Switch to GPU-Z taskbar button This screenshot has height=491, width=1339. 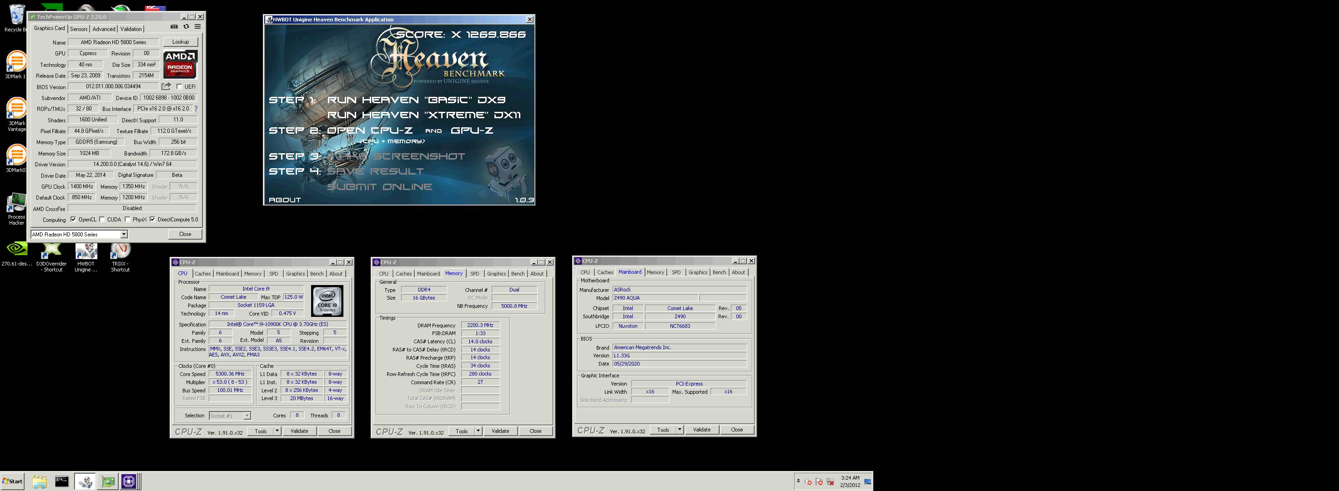[108, 481]
